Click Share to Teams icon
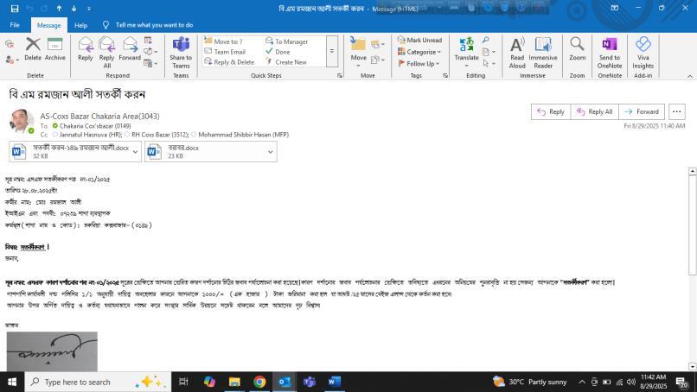Image resolution: width=697 pixels, height=392 pixels. coord(181,52)
